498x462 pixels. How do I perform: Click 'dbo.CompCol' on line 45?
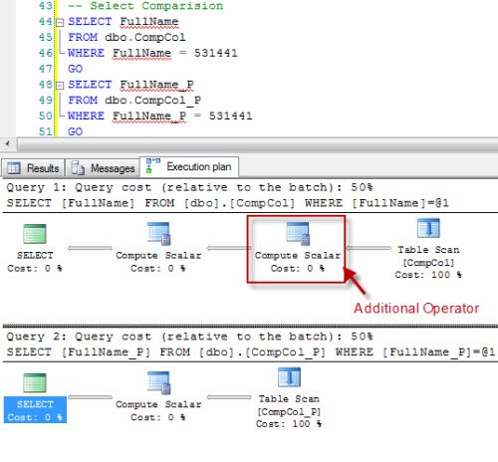click(145, 37)
